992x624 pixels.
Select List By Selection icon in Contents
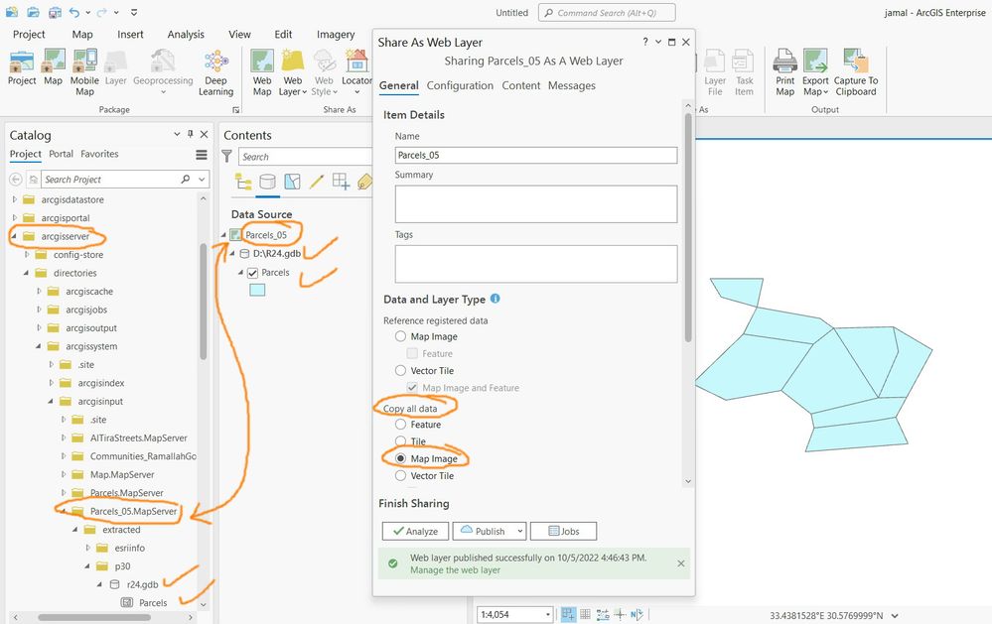(x=292, y=183)
